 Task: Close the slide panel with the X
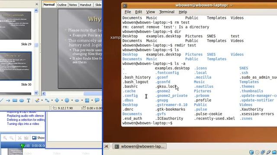(37, 4)
